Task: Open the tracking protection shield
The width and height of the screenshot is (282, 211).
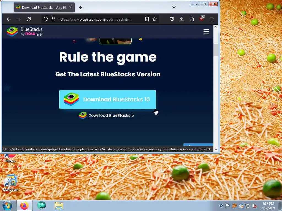Action: (x=46, y=19)
